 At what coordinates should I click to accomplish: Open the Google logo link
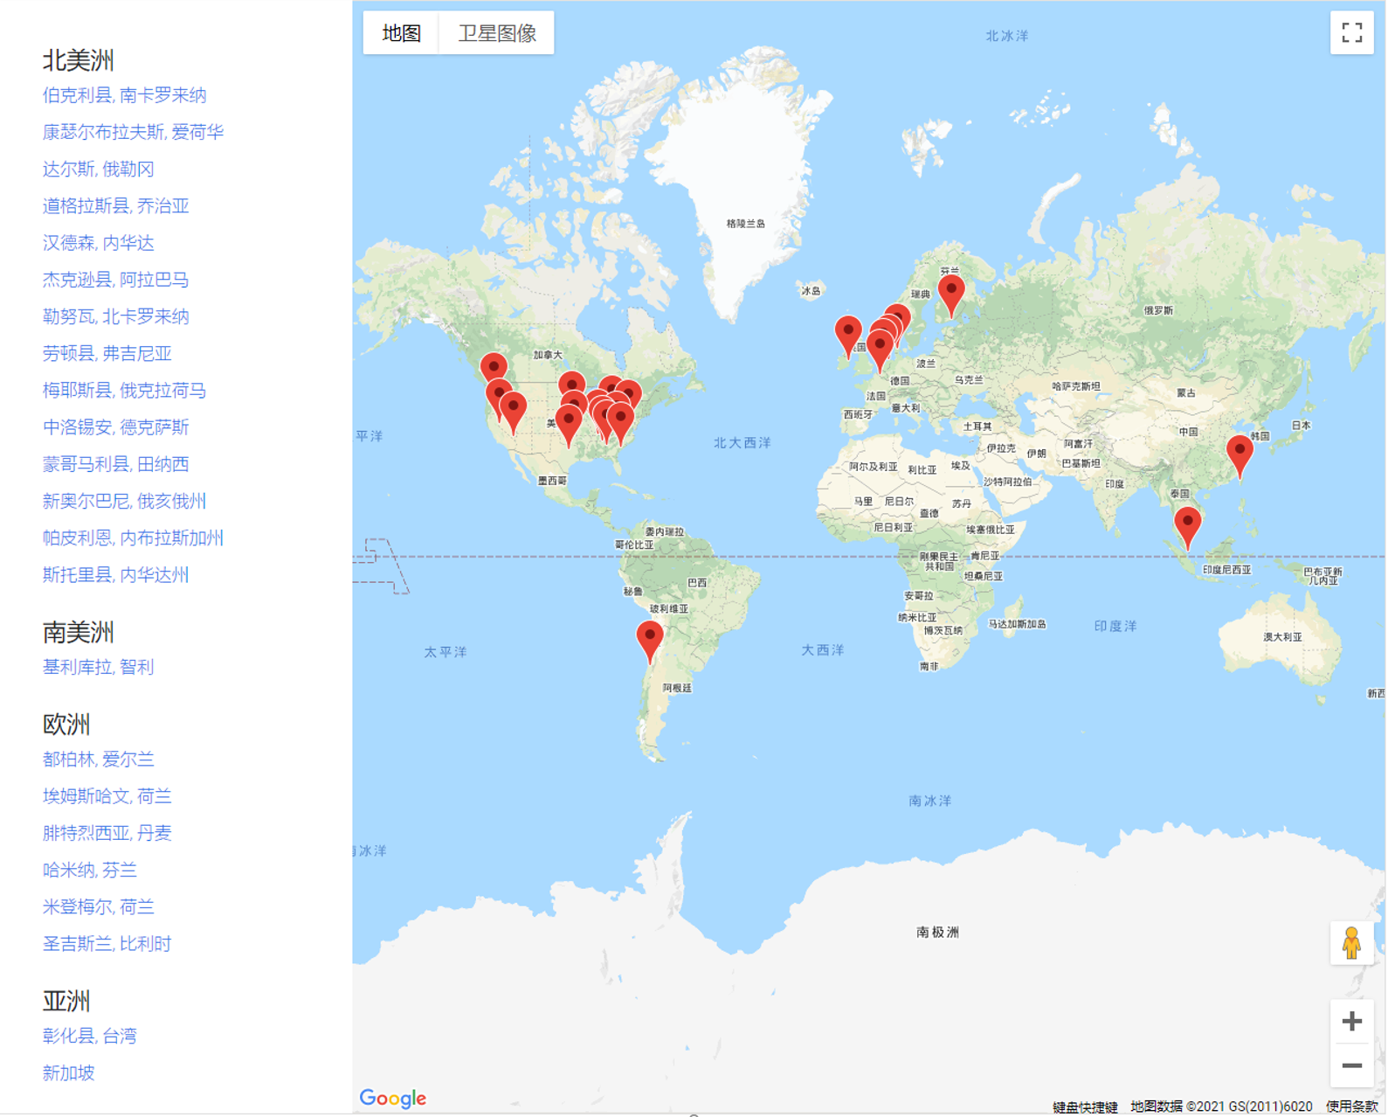[393, 1098]
